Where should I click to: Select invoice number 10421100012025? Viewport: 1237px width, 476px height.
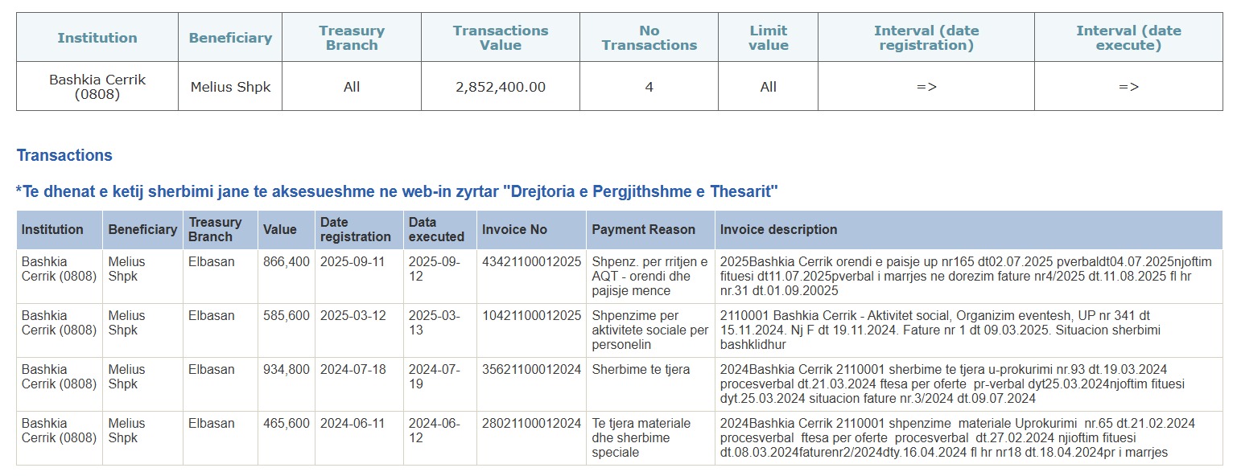pyautogui.click(x=531, y=316)
